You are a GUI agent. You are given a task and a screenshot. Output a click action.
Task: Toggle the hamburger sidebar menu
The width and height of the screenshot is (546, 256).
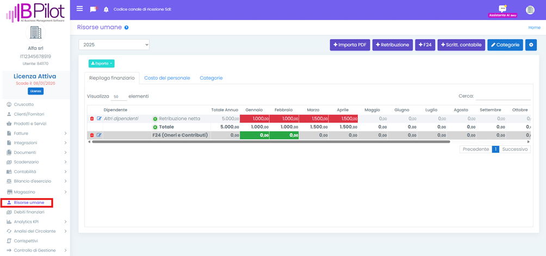(x=80, y=9)
